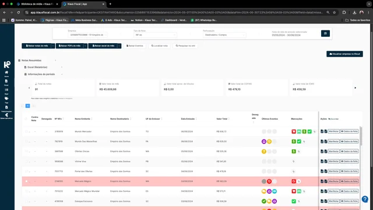Click red marker in Mercado Mágico row
Screen dimensions: 373x210
[x=294, y=181]
